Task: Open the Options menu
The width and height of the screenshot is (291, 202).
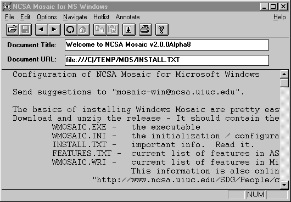Action: tap(47, 17)
